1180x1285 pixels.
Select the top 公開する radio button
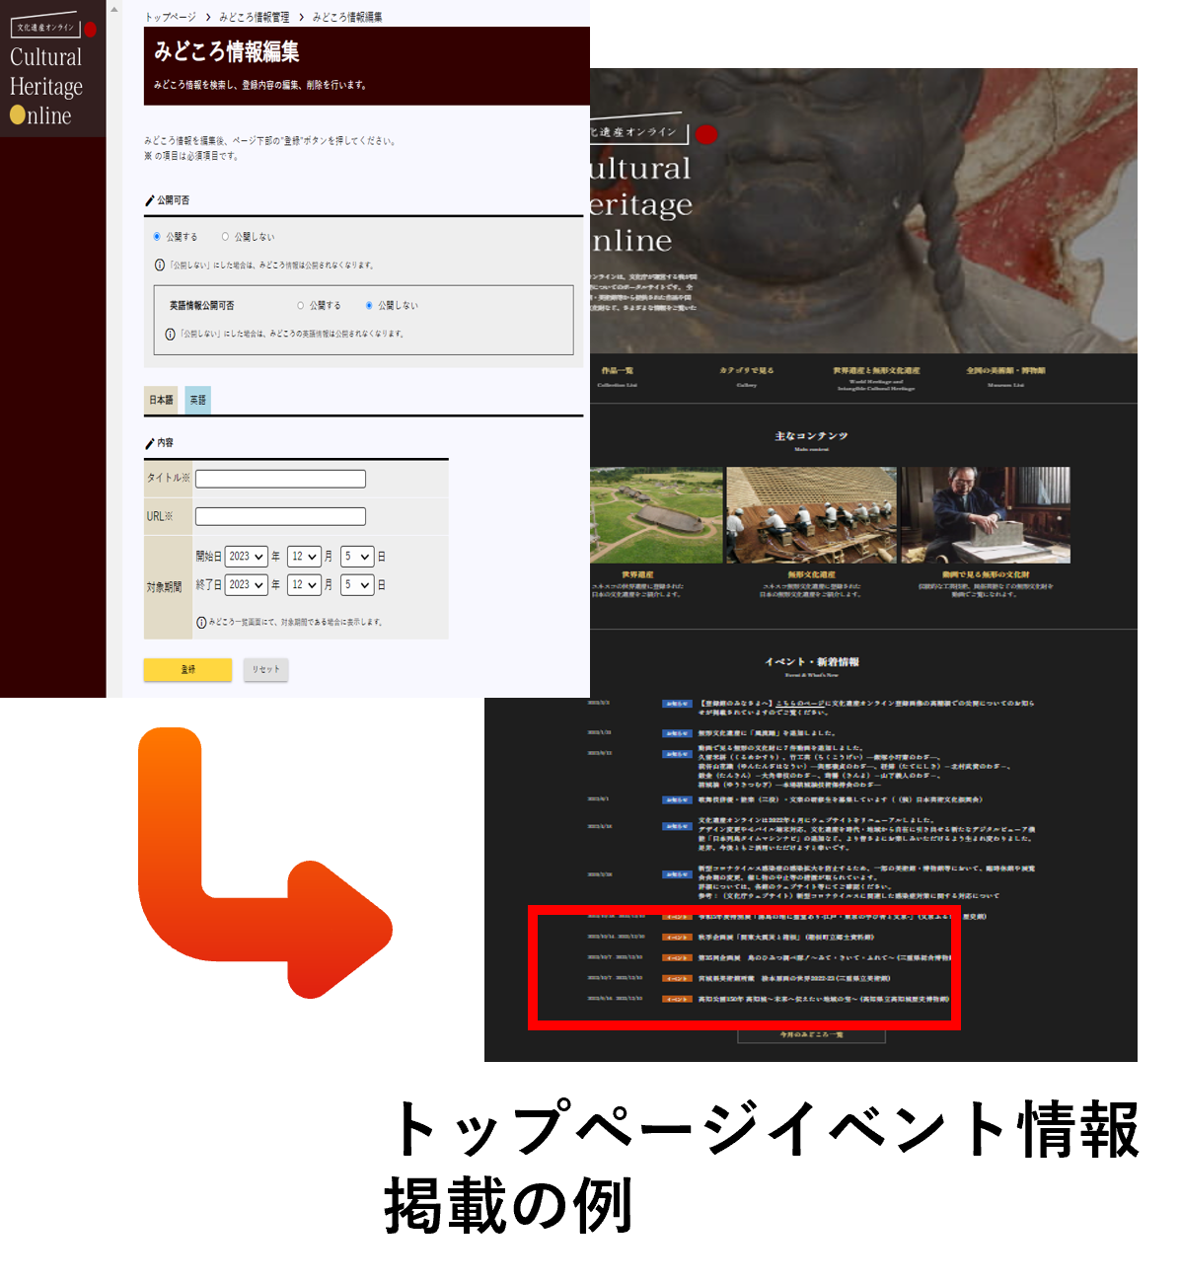[x=157, y=237]
